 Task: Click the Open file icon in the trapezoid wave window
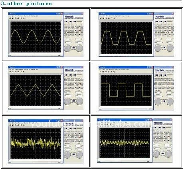point(101,18)
